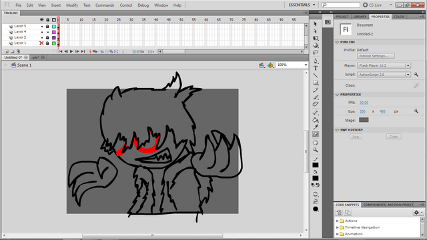
Task: Select the Lasso tool
Action: [316, 53]
